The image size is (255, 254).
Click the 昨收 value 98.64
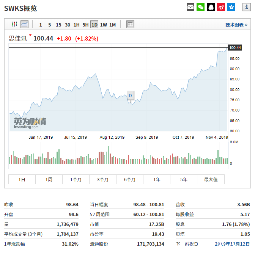72,204
